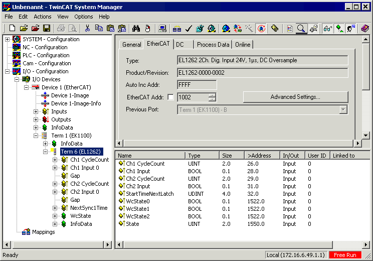Select the WcState0 variable row
Viewport: 373px width, 261px height.
[x=243, y=201]
